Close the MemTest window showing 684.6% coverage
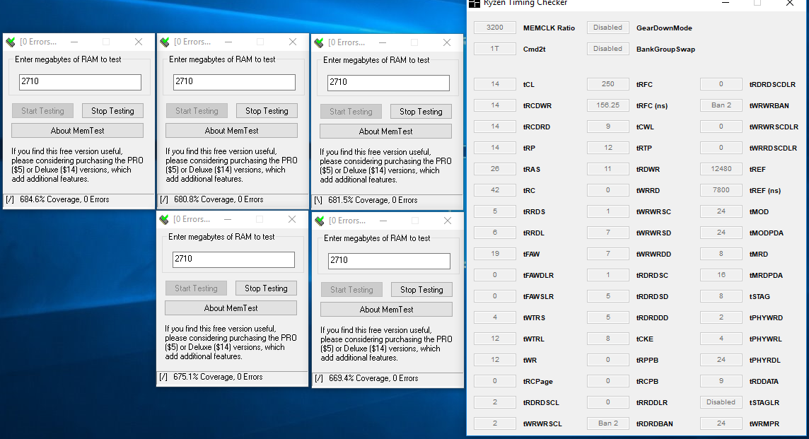The height and width of the screenshot is (439, 809). (139, 42)
